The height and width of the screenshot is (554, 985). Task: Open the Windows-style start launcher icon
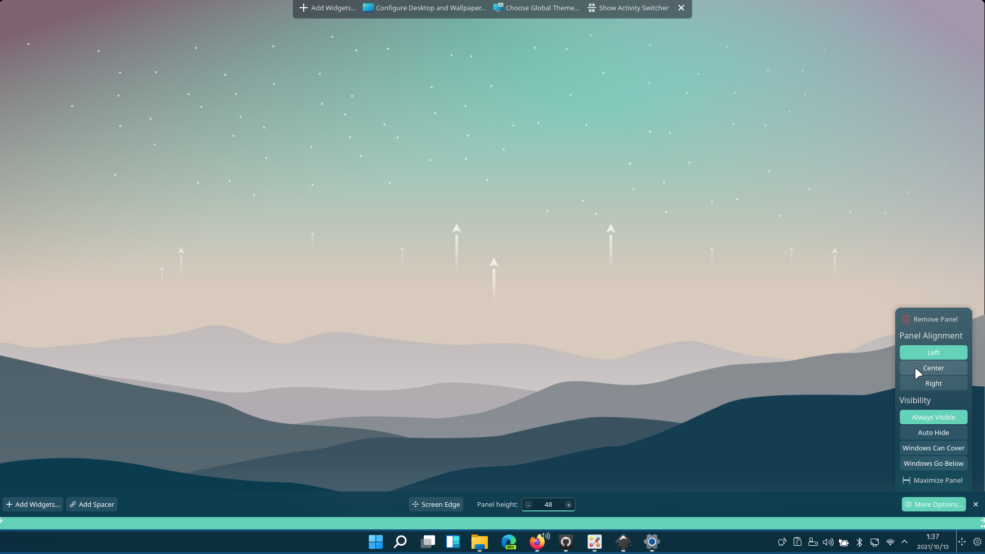tap(376, 542)
